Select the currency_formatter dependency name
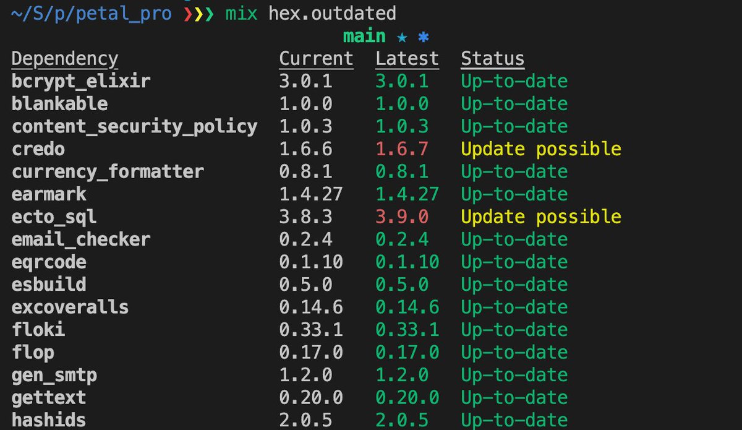Screen dimensions: 742x430 coord(108,172)
